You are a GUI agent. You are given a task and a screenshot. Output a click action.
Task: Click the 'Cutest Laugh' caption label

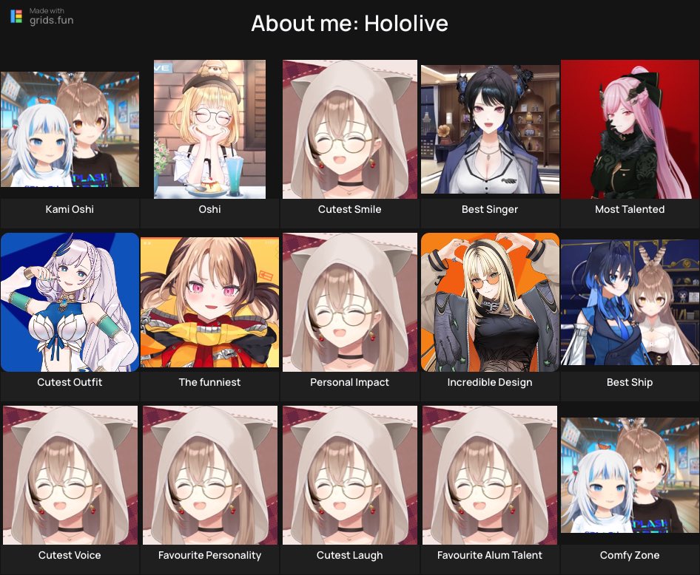349,555
